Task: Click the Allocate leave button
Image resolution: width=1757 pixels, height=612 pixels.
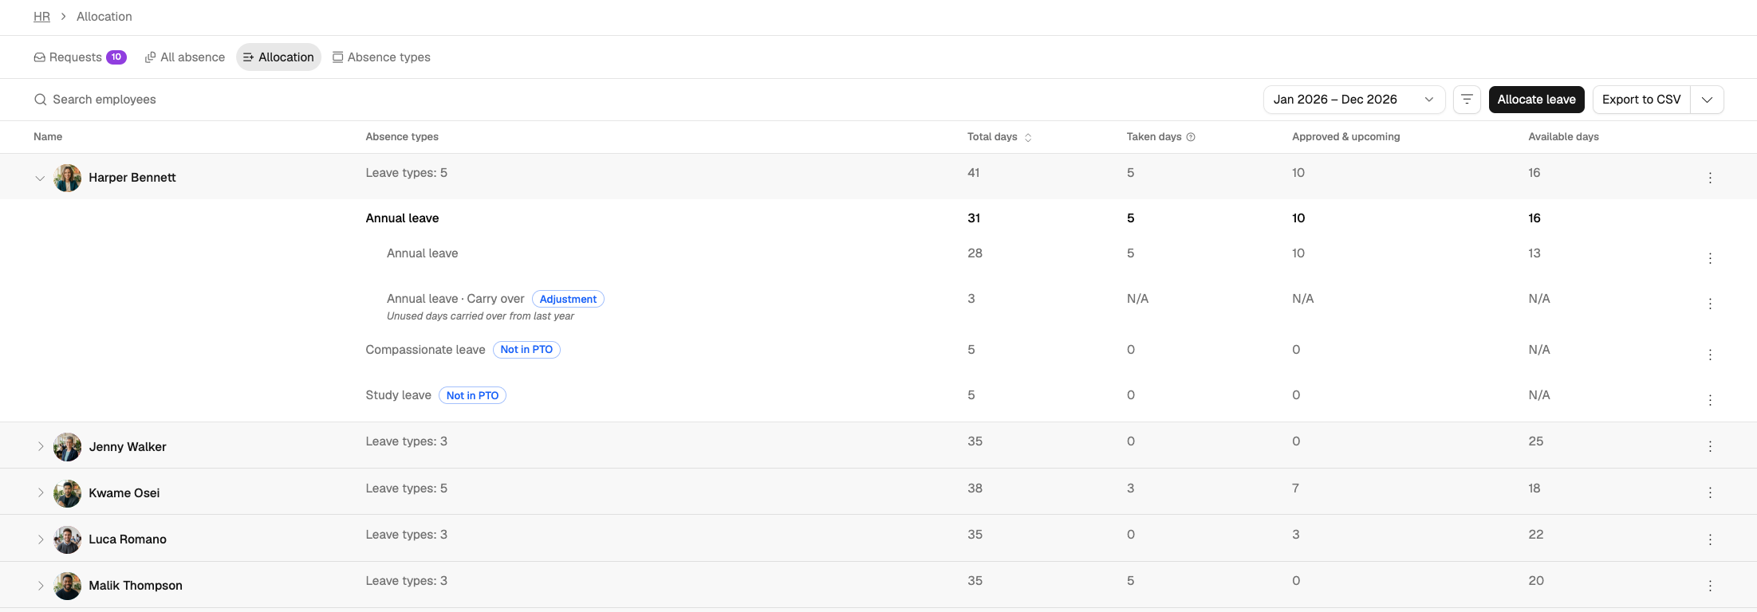Action: point(1536,100)
